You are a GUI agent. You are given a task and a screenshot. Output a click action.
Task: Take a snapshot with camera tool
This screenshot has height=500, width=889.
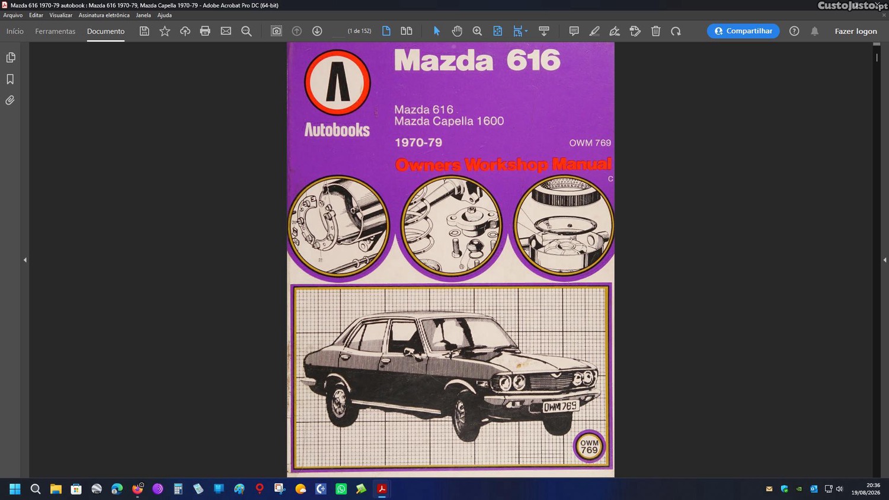point(276,31)
